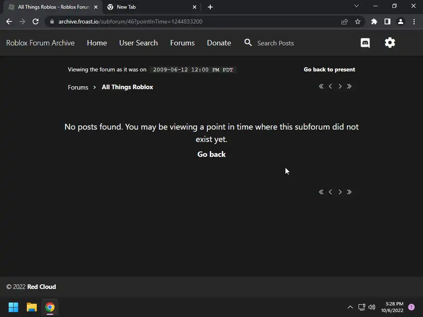Close the New Tab tab
This screenshot has width=423, height=317.
[x=195, y=7]
